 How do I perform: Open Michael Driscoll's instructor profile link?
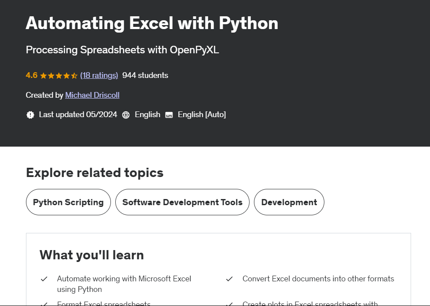[92, 95]
